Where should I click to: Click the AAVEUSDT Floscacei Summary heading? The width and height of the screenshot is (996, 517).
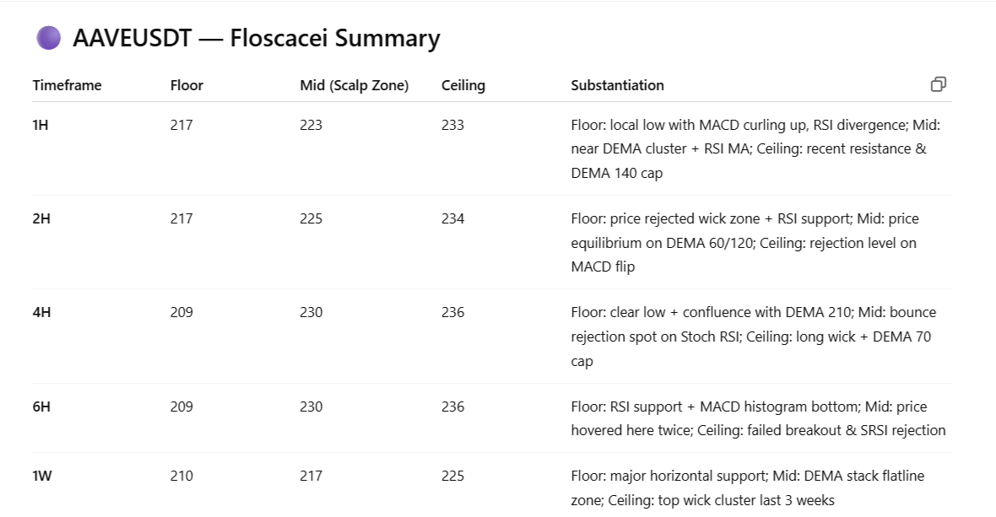tap(256, 39)
